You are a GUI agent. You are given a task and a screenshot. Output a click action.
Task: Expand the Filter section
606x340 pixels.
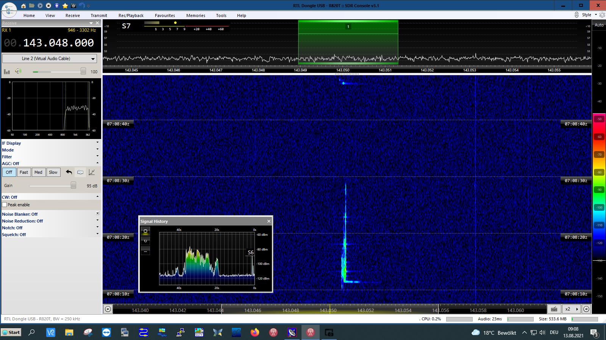[51, 157]
